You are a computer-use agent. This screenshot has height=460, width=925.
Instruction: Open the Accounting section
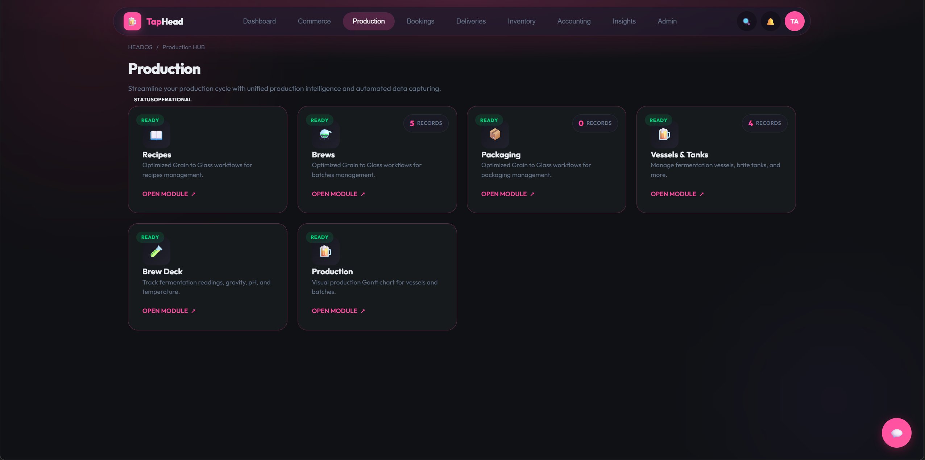[574, 21]
